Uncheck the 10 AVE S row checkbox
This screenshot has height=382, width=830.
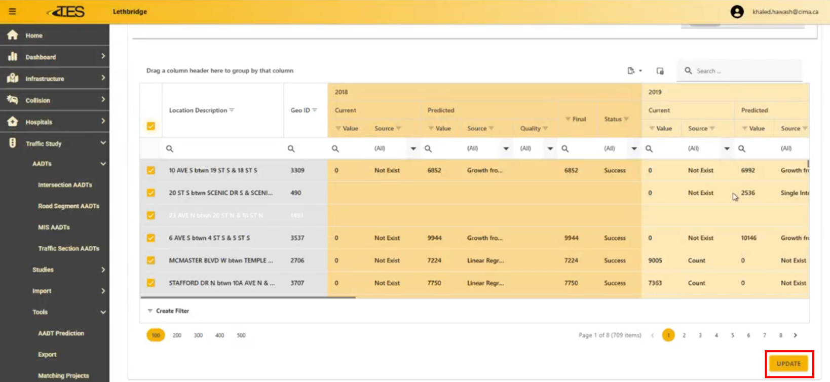click(x=151, y=170)
